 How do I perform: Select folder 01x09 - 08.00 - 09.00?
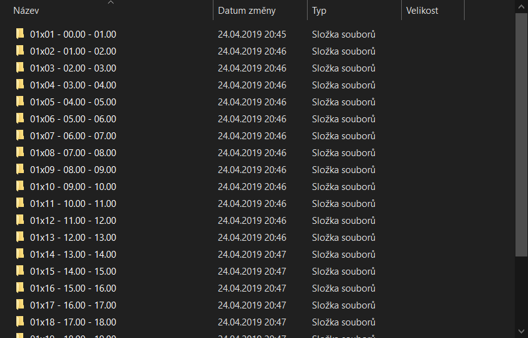[x=73, y=169]
